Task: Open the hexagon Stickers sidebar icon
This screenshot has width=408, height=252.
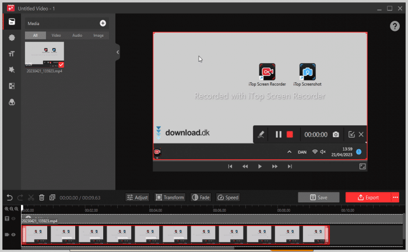Action: pos(12,38)
